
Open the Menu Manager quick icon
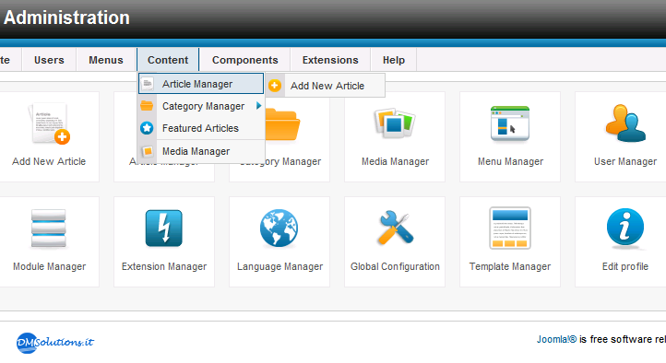pos(510,123)
